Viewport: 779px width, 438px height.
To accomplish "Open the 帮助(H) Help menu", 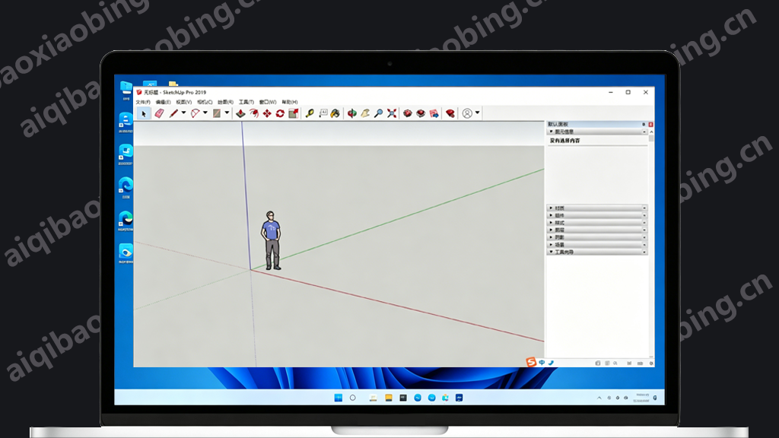I will coord(290,103).
